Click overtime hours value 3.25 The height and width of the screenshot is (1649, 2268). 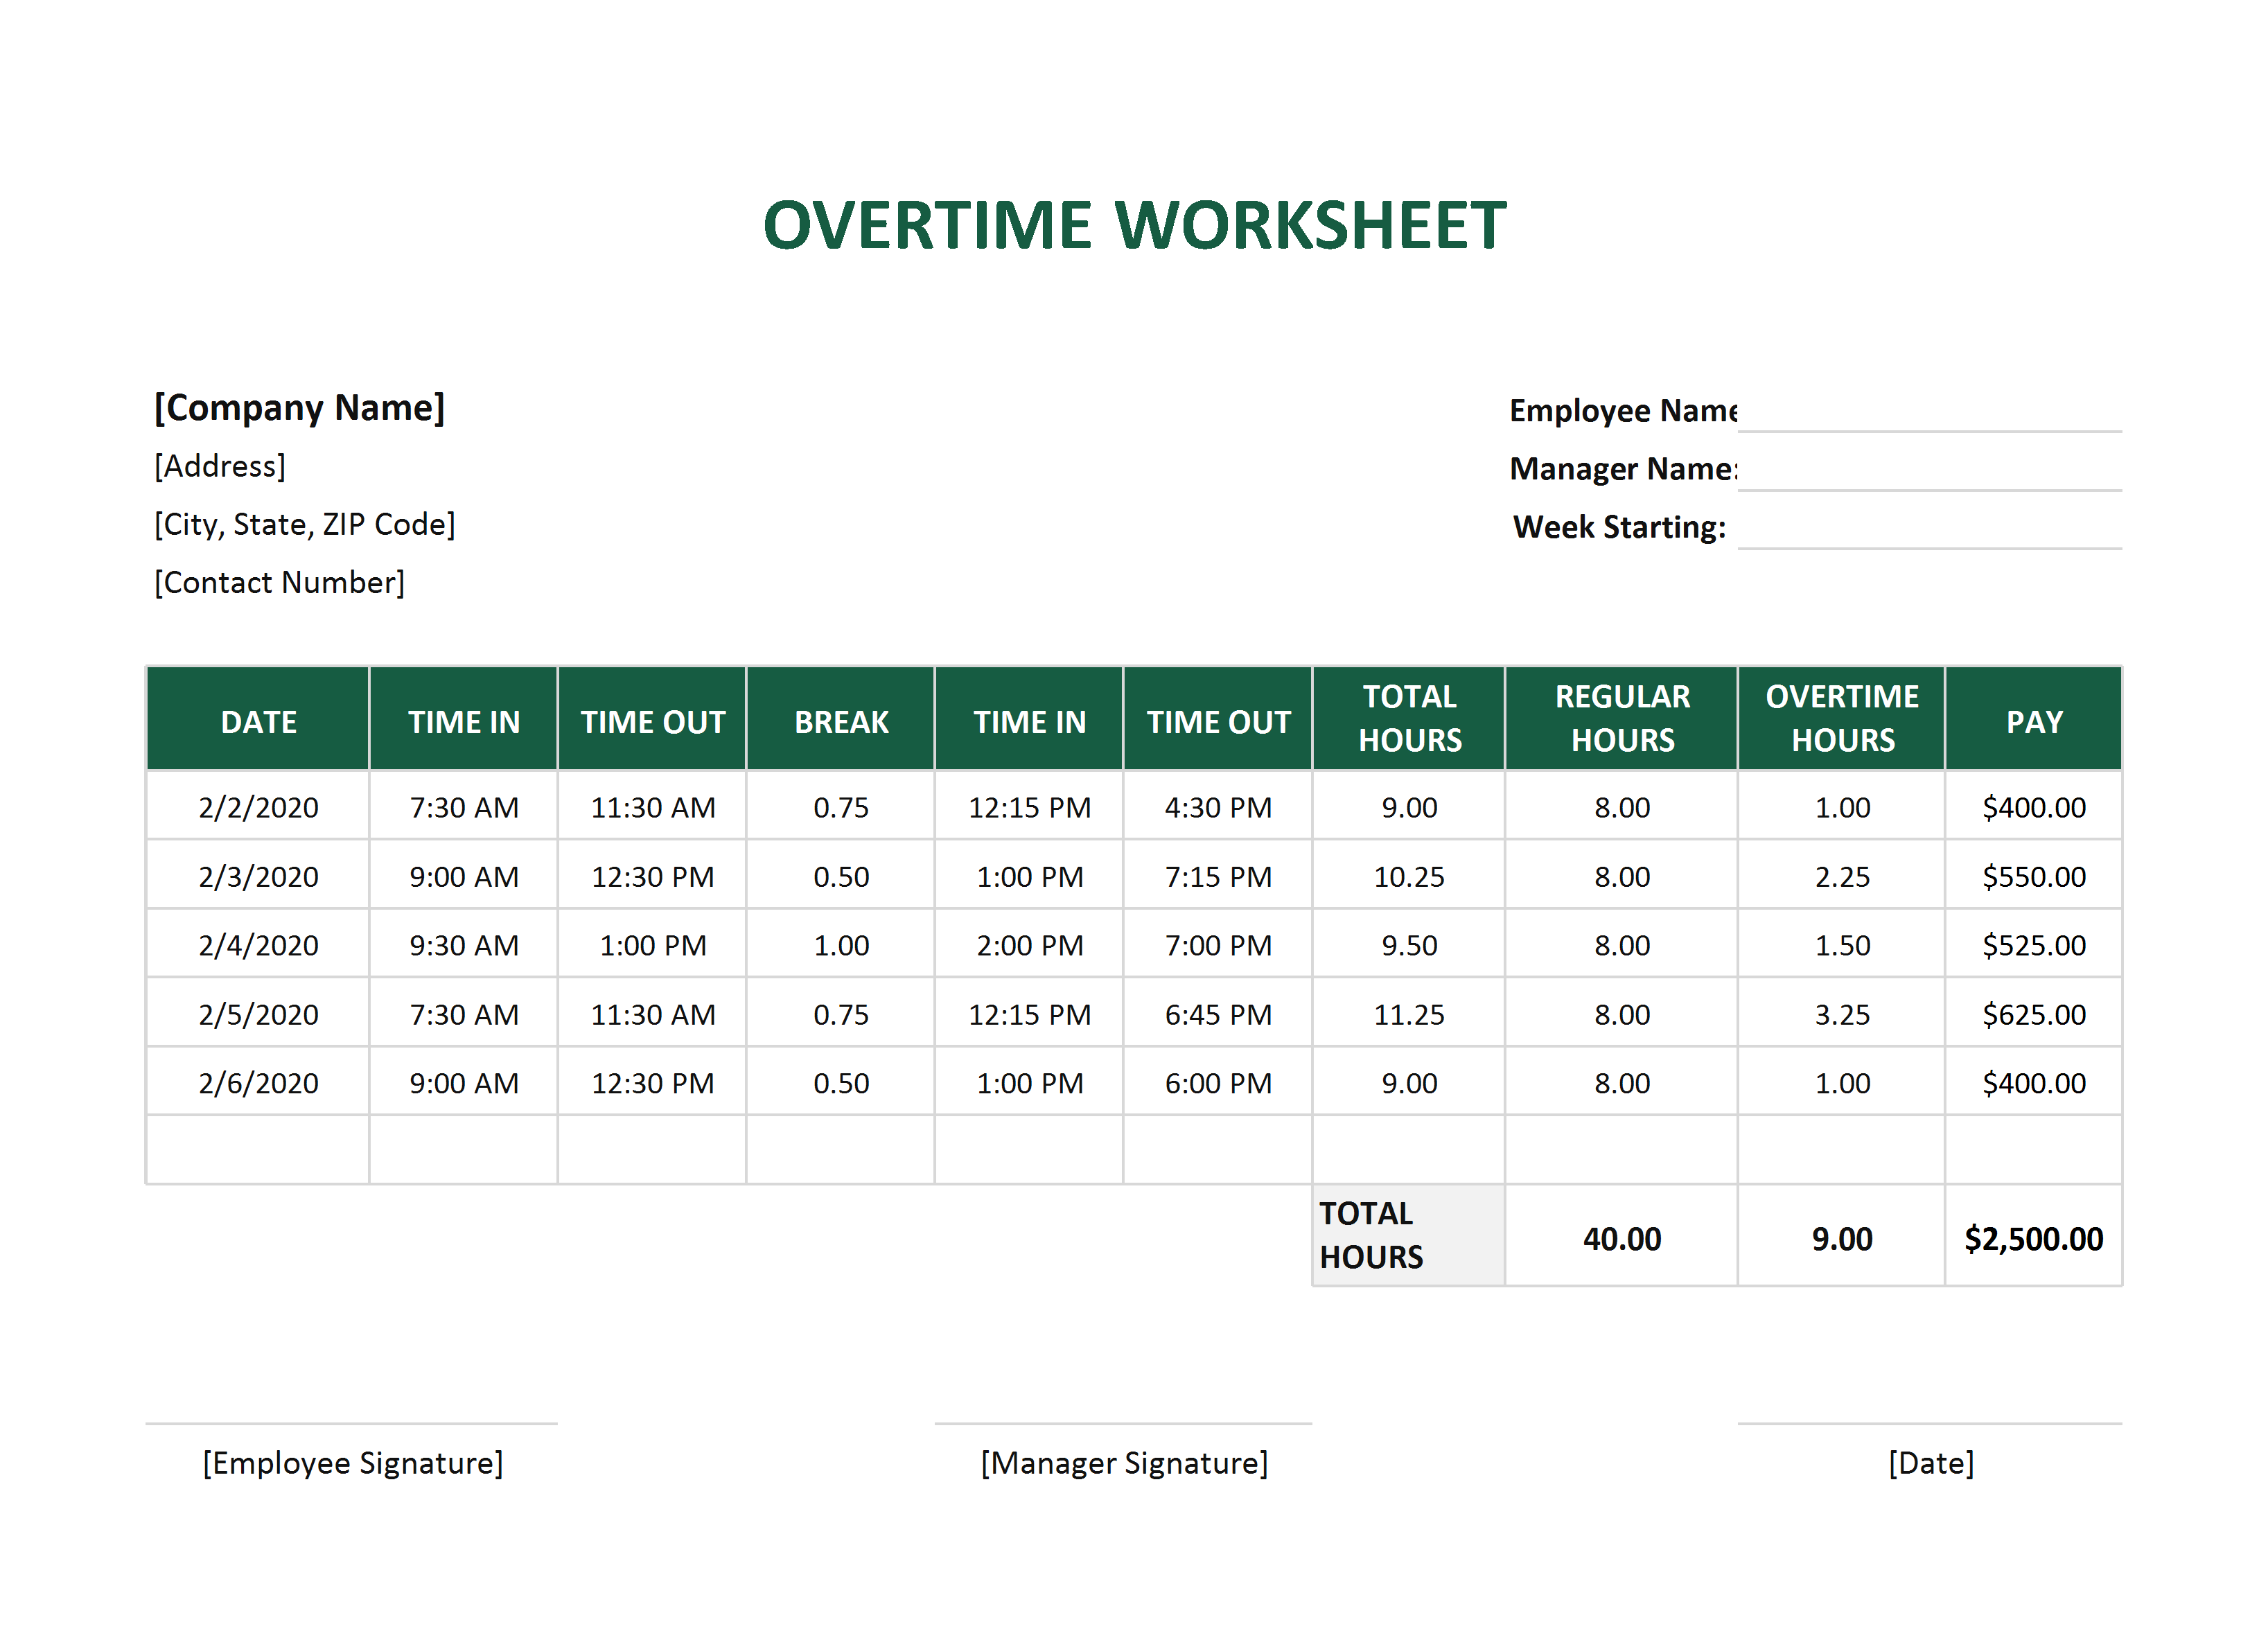[x=1842, y=1014]
